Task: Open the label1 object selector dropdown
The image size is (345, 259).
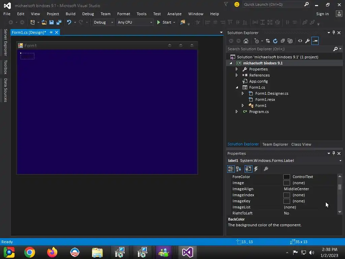Action: point(340,161)
